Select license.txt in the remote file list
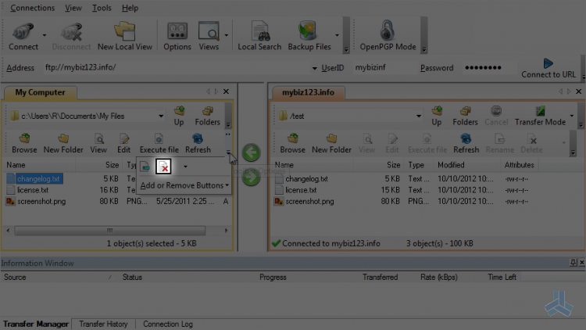The height and width of the screenshot is (330, 586). (x=301, y=190)
